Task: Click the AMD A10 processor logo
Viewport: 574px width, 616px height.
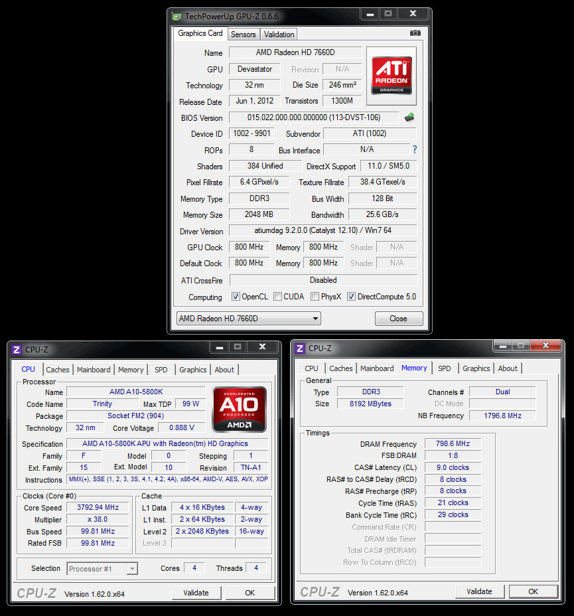Action: [239, 410]
